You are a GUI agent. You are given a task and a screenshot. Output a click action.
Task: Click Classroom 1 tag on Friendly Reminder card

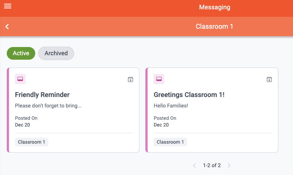(31, 142)
